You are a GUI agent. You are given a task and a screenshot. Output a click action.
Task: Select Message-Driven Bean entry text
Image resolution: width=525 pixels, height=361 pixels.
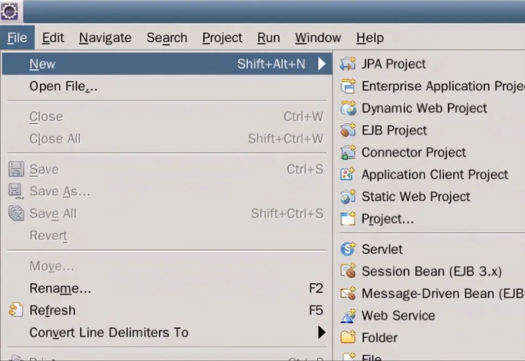(443, 293)
